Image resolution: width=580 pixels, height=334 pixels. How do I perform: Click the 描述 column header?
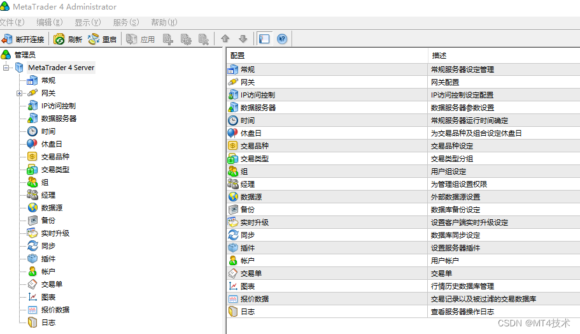504,55
